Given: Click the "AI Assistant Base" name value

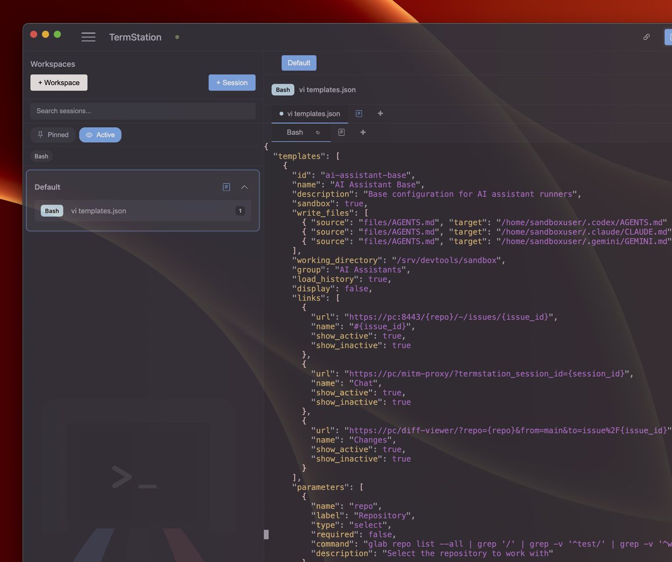Looking at the screenshot, I should (x=376, y=185).
